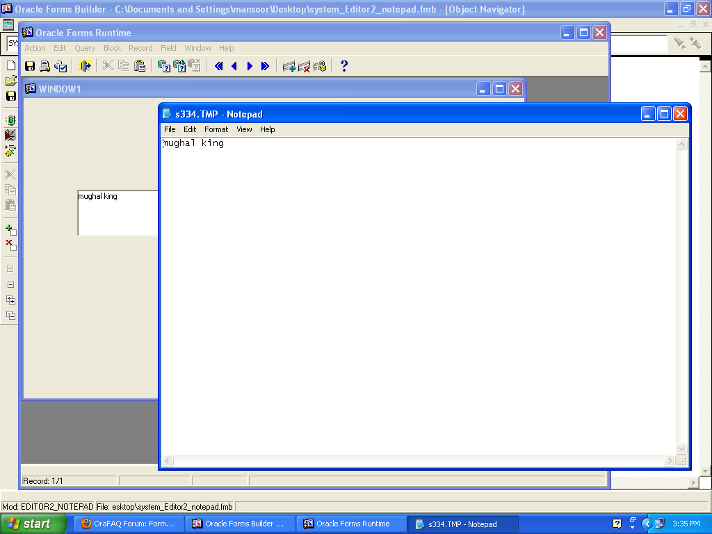The width and height of the screenshot is (712, 534).
Task: Go to next record arrow
Action: pyautogui.click(x=250, y=66)
